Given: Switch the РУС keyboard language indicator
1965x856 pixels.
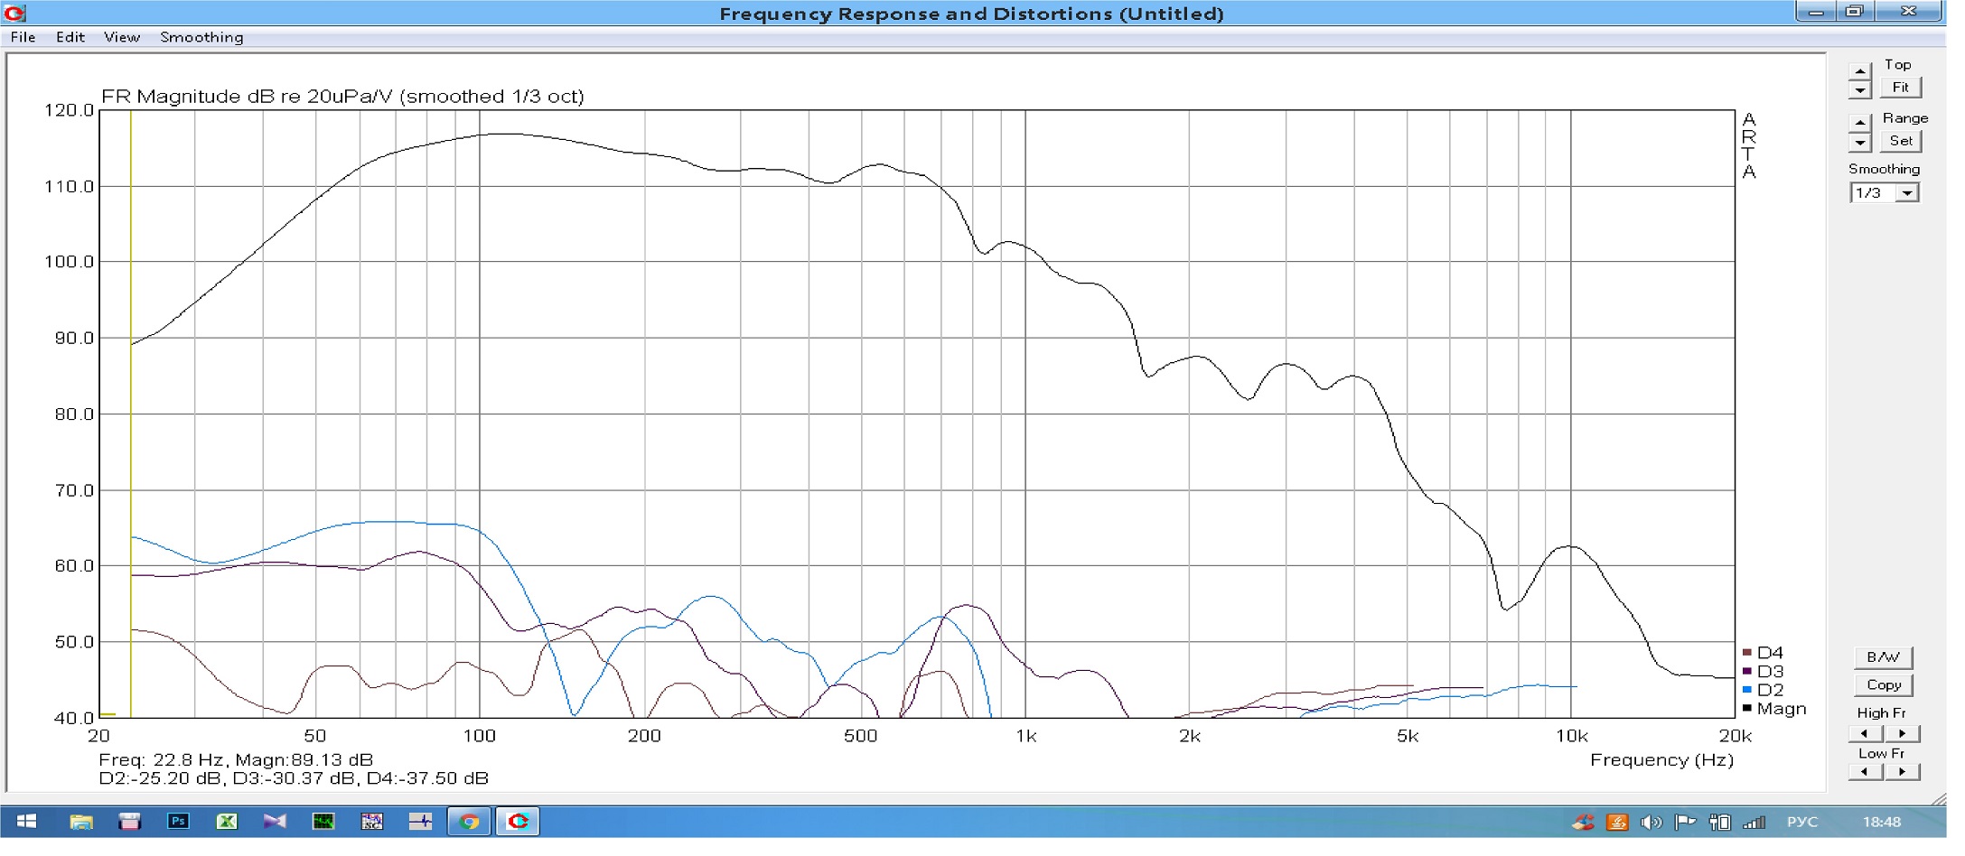Looking at the screenshot, I should (x=1801, y=822).
